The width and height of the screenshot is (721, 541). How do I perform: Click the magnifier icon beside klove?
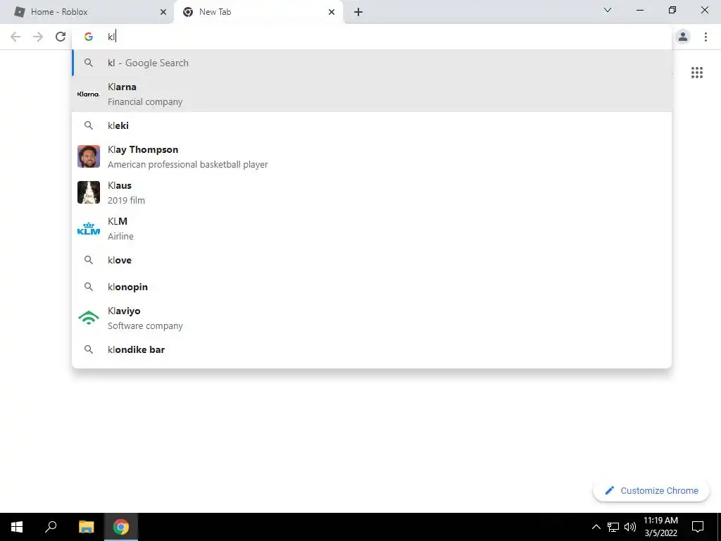coord(88,260)
